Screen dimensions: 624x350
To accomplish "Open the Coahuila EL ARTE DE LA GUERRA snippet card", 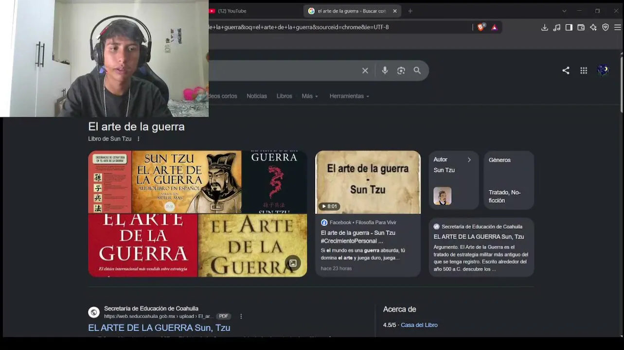I will tap(481, 247).
